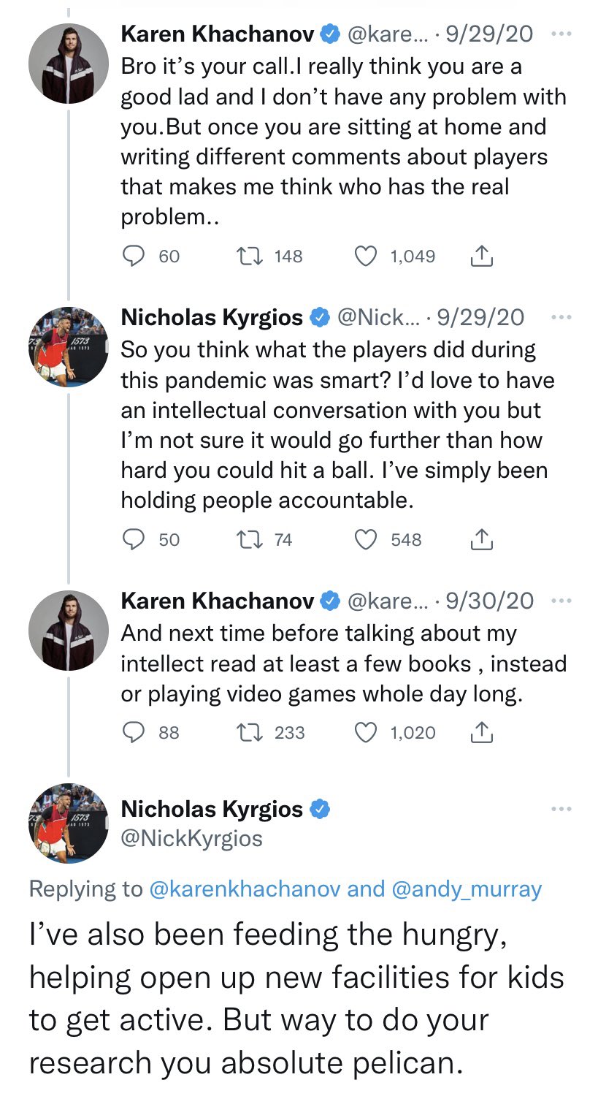Open the @andy_murray mention link
The height and width of the screenshot is (1107, 598).
tap(466, 889)
